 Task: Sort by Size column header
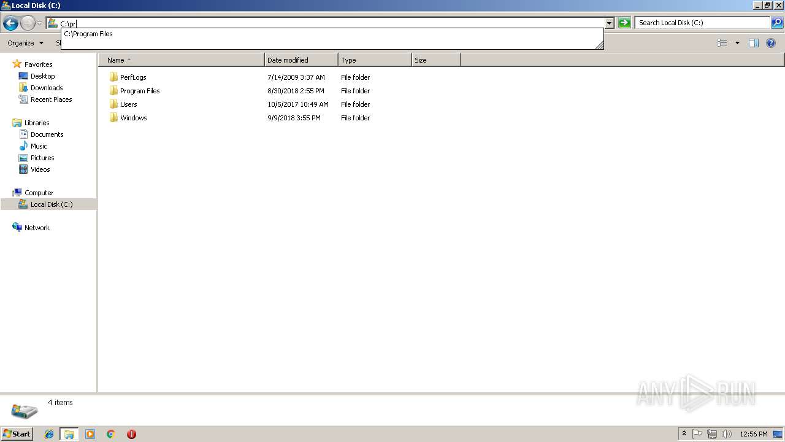click(436, 60)
